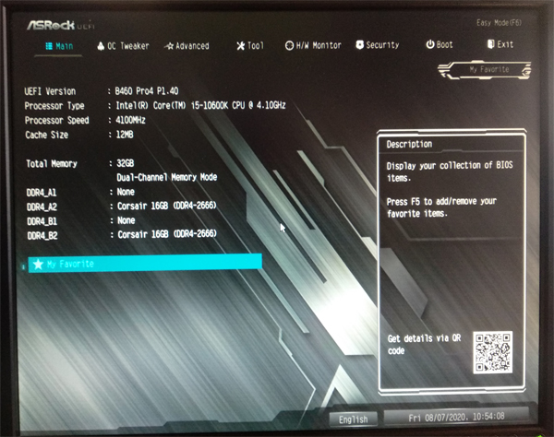Viewport: 554px width, 437px height.
Task: Click the QR code image
Action: (492, 352)
